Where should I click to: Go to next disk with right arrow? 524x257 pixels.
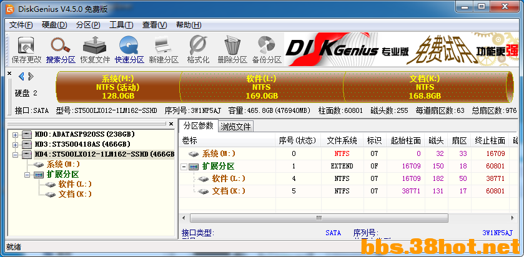31,77
